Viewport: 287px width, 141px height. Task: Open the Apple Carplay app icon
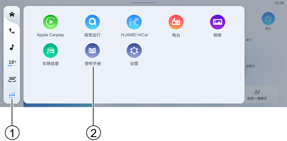pyautogui.click(x=50, y=22)
